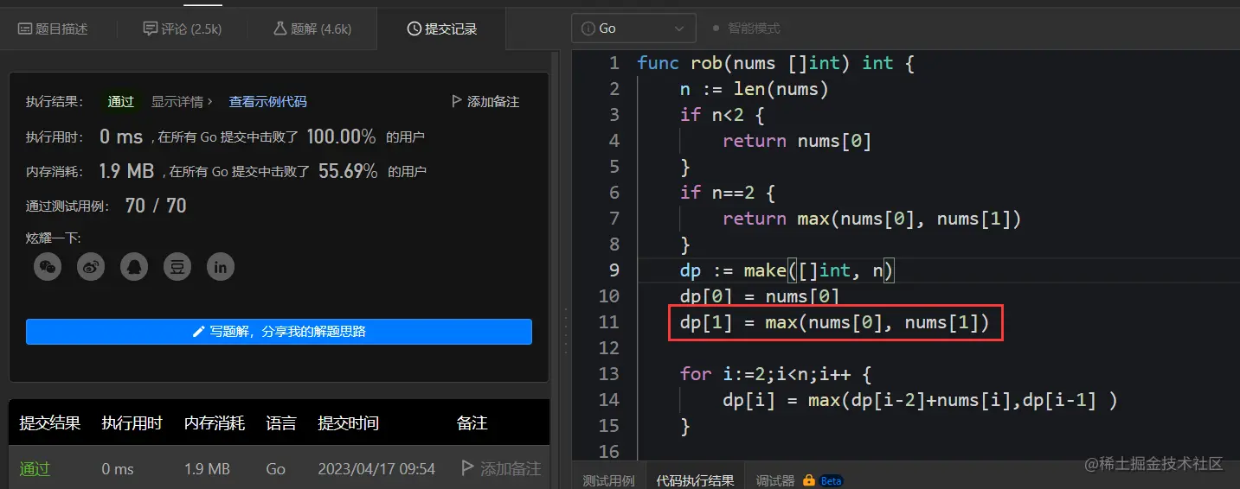Screen dimensions: 1240x489
Task: Click the lock icon next to 调试器
Action: (x=809, y=480)
